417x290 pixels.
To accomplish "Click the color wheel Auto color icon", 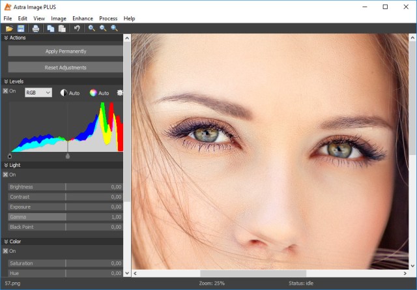I will [x=93, y=93].
